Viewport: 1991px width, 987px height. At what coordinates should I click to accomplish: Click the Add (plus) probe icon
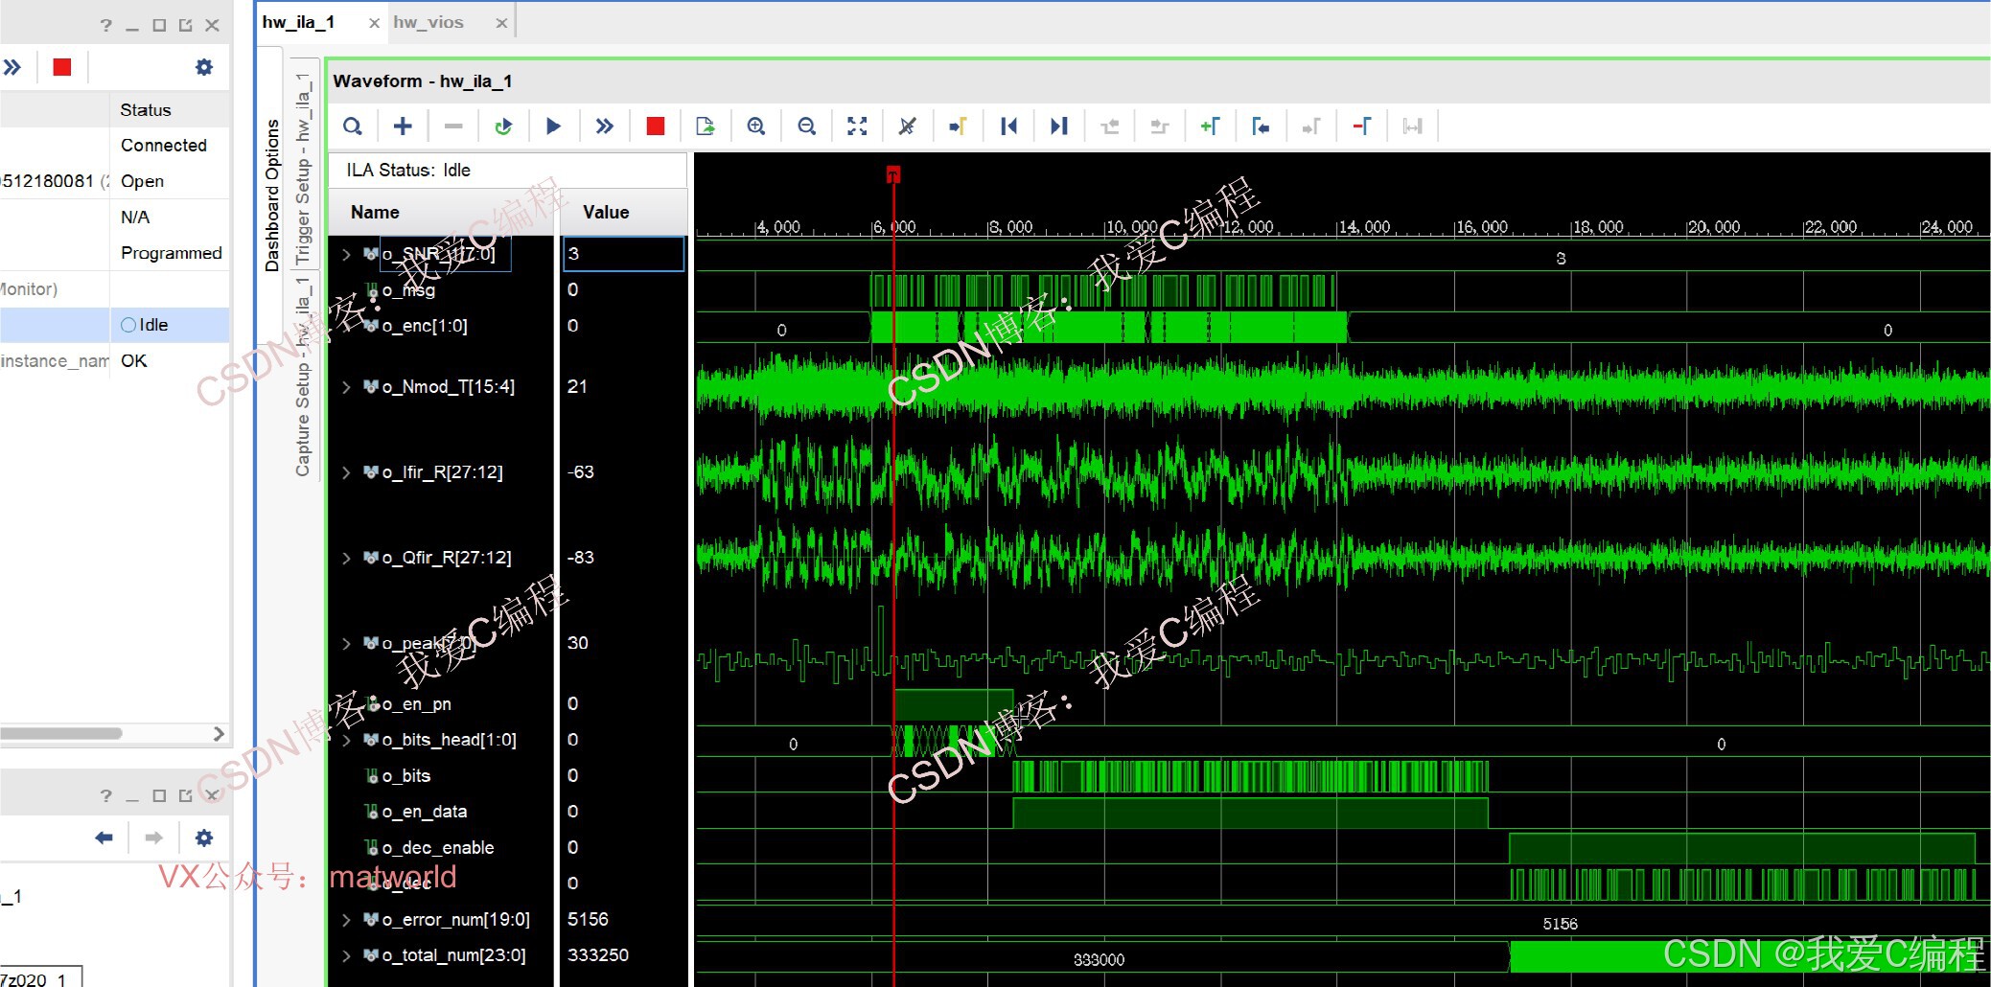pos(403,126)
